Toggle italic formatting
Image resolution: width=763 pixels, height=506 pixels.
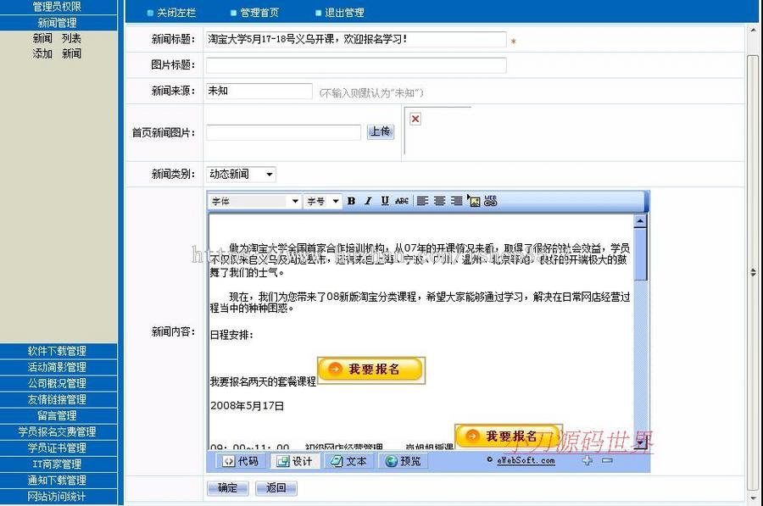tap(367, 202)
